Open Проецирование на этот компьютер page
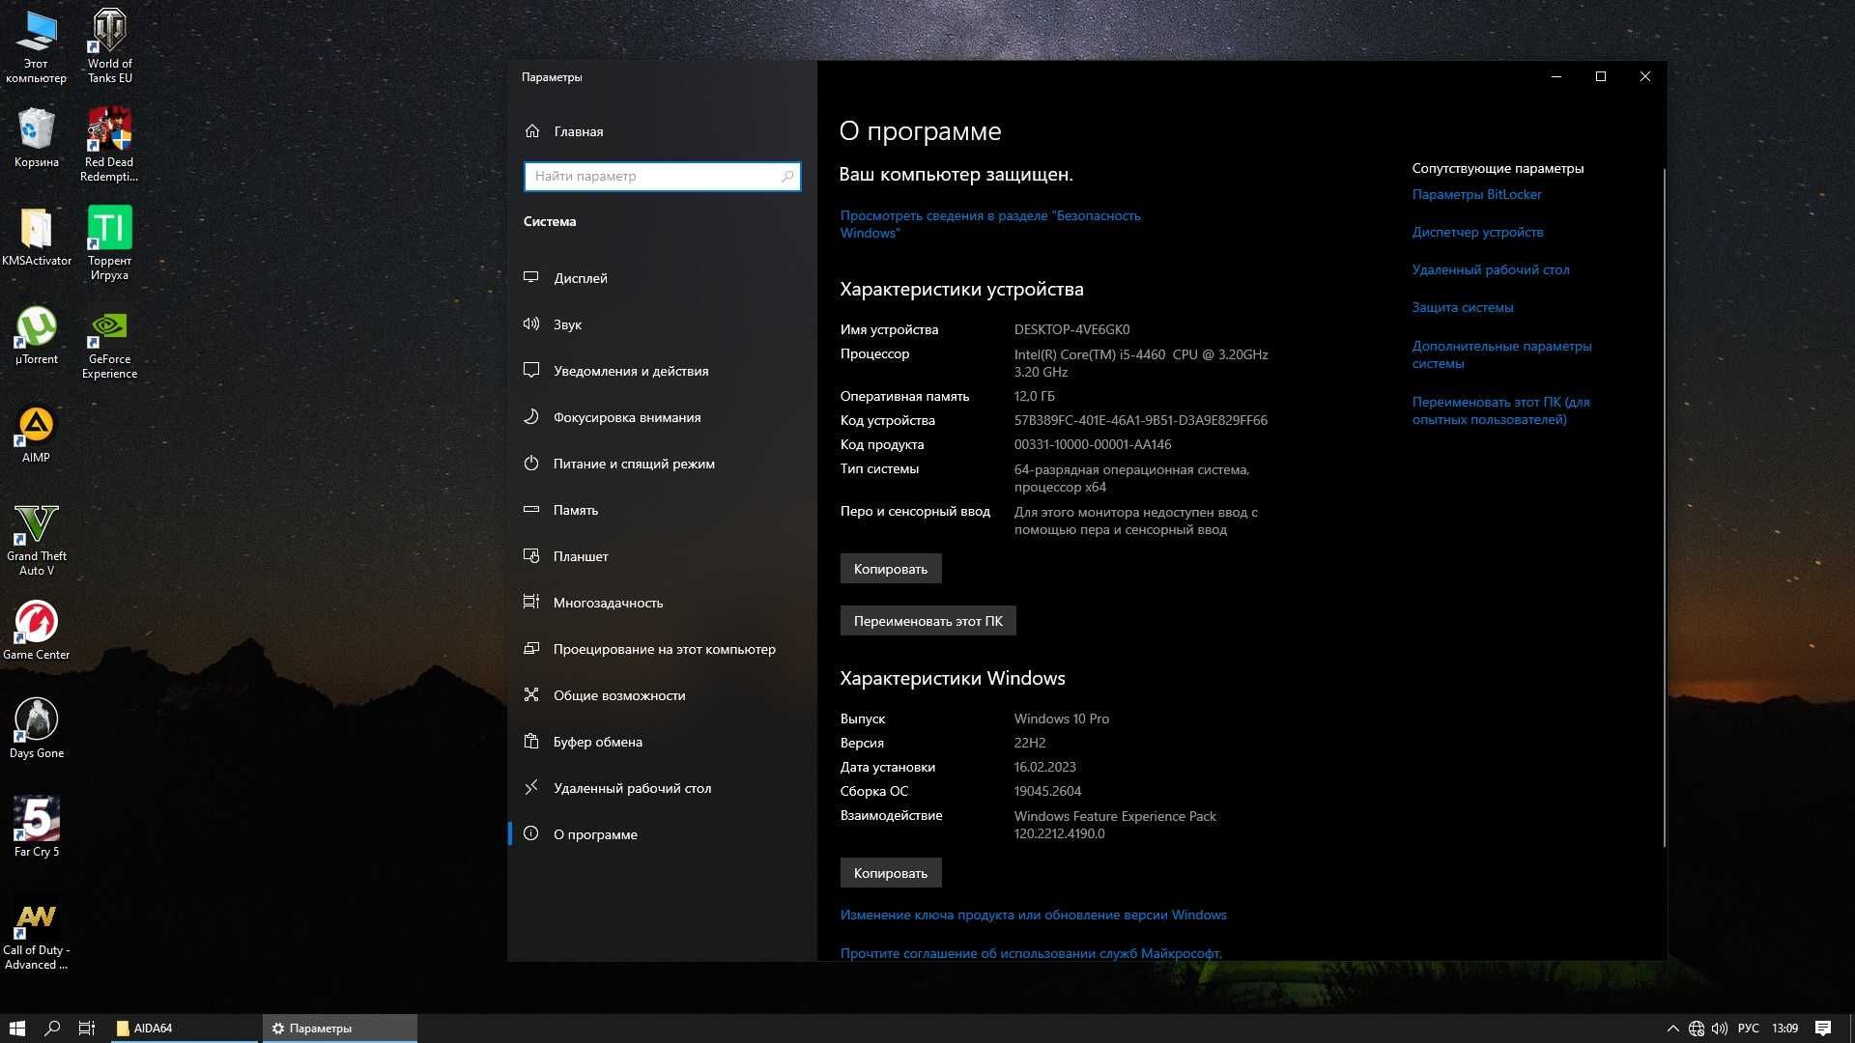 [662, 649]
